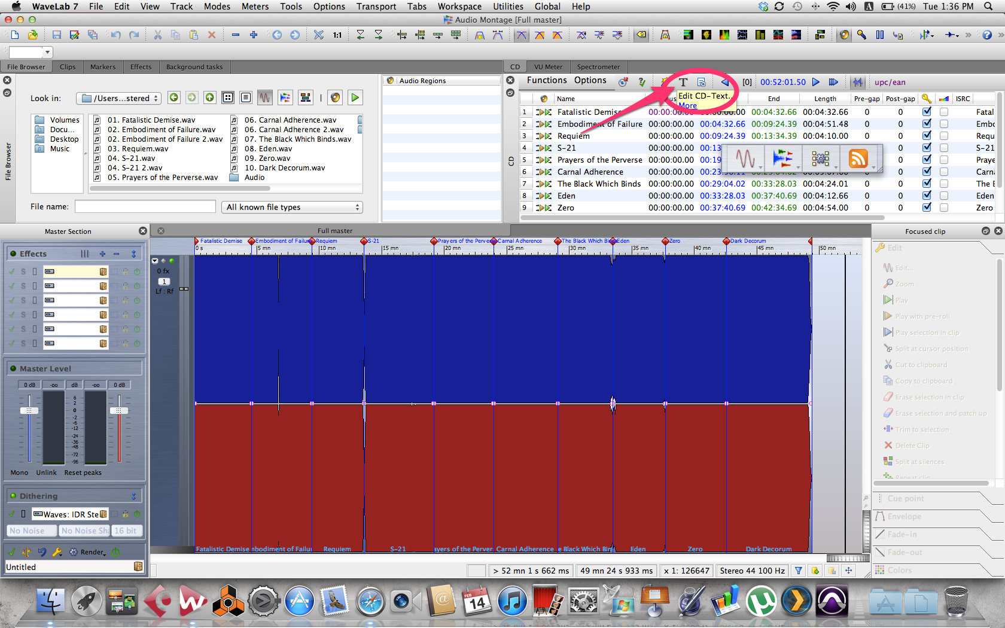Switch to the Clips tab

pyautogui.click(x=68, y=67)
